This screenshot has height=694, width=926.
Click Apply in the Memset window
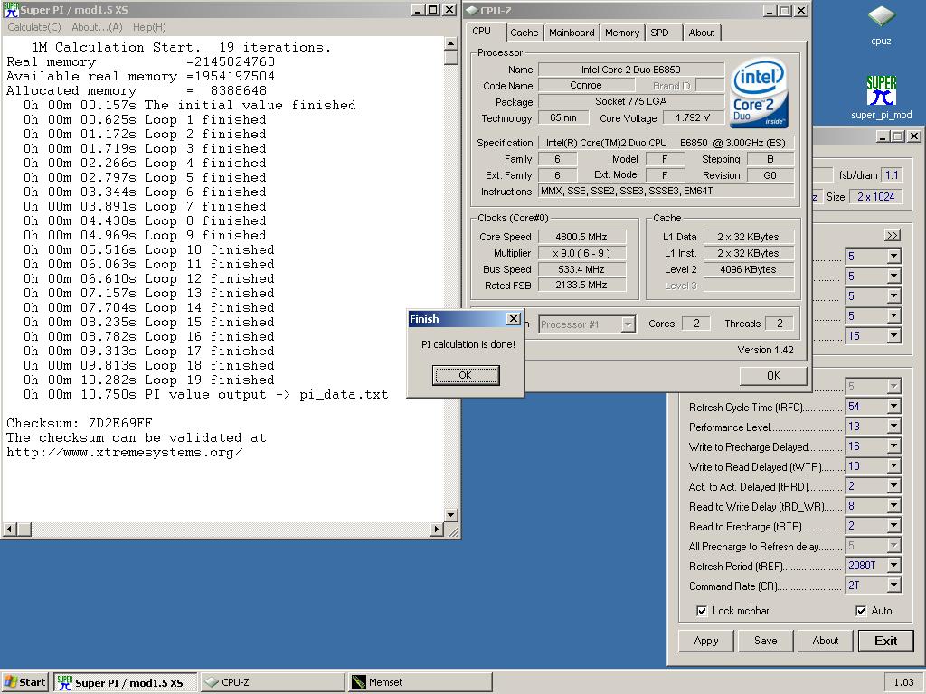[706, 641]
